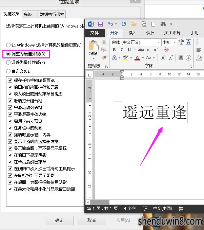Image resolution: width=204 pixels, height=230 pixels.
Task: Open the 文件 tab in Word
Action: coord(95,33)
